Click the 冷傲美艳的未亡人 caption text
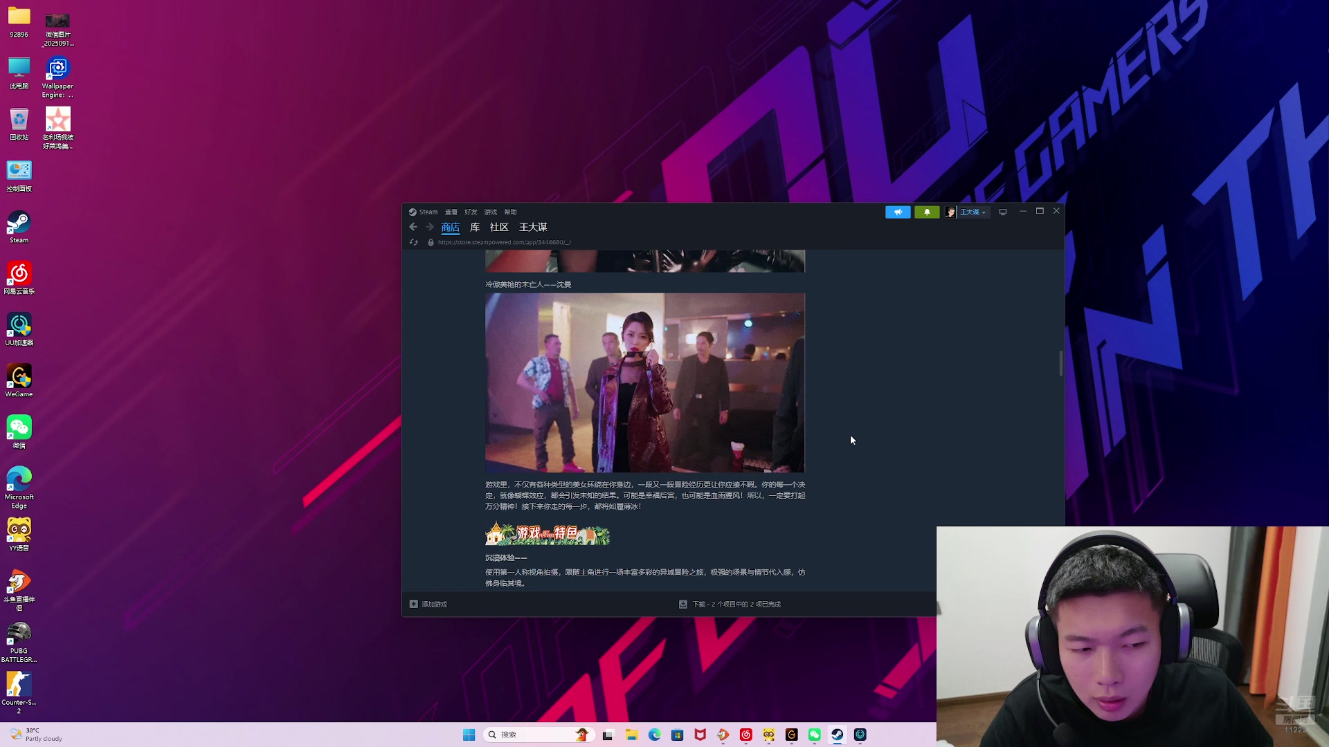Viewport: 1329px width, 747px height. pyautogui.click(x=528, y=284)
